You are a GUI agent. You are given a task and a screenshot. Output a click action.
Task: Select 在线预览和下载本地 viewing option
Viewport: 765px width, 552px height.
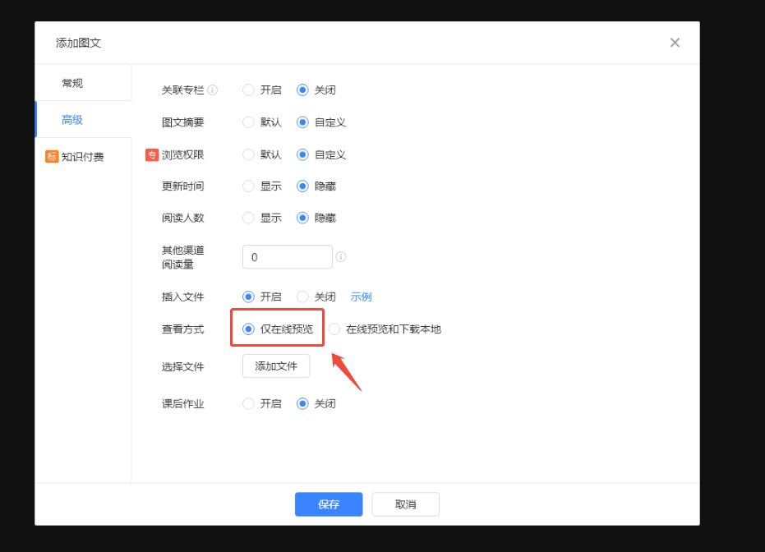click(x=334, y=329)
